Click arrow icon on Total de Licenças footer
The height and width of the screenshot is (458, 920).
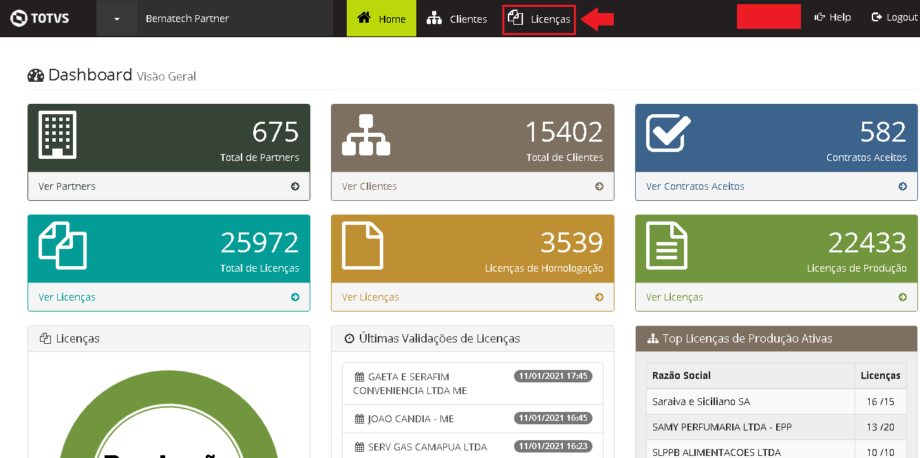pos(295,297)
